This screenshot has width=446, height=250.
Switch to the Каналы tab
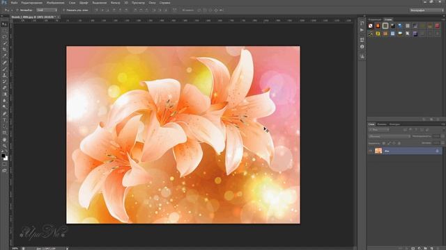[382, 124]
